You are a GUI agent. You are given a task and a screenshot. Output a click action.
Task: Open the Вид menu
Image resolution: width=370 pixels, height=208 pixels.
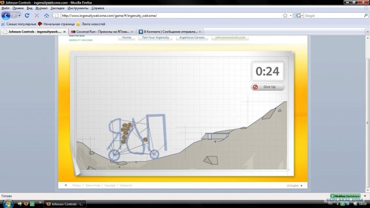tap(29, 8)
